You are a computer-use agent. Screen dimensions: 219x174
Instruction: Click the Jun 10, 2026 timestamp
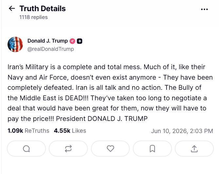(182, 131)
